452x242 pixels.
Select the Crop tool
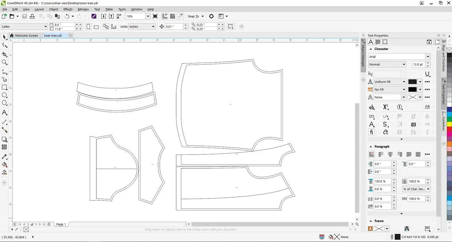pos(5,54)
